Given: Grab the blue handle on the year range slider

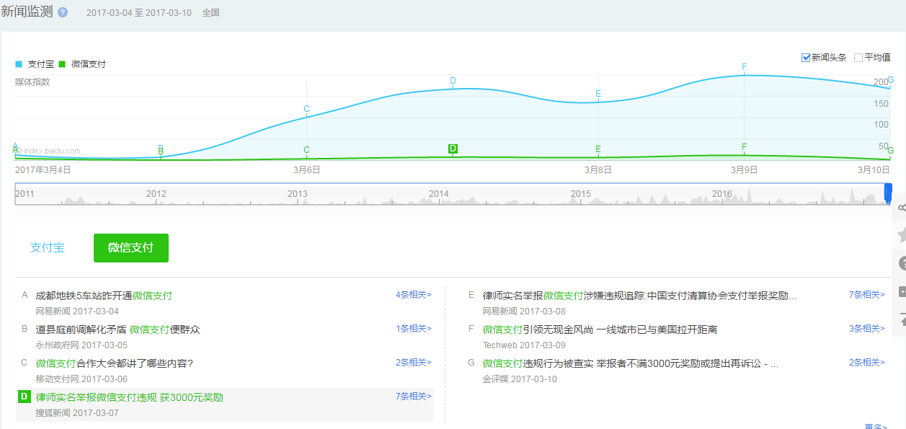Looking at the screenshot, I should point(888,193).
